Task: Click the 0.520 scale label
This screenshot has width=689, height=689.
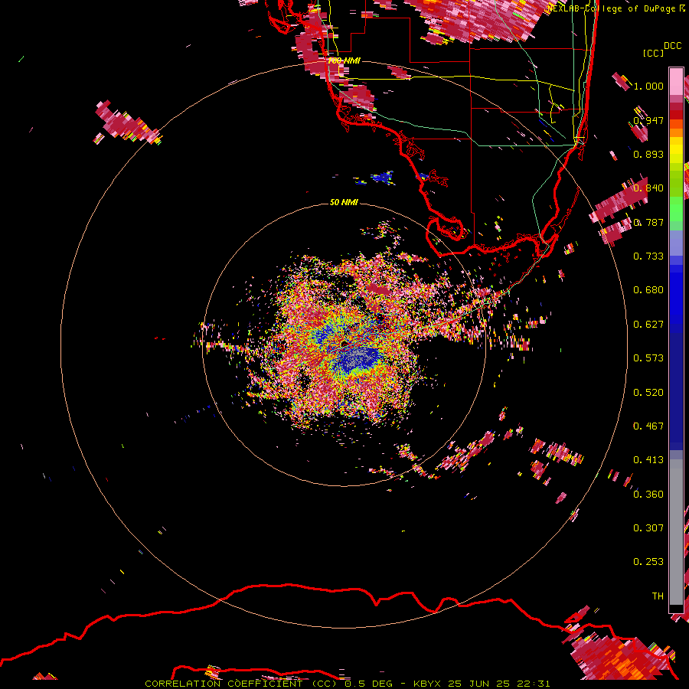Action: click(x=648, y=393)
